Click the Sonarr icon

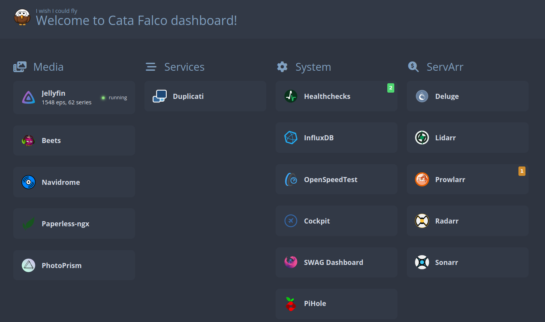(x=422, y=262)
